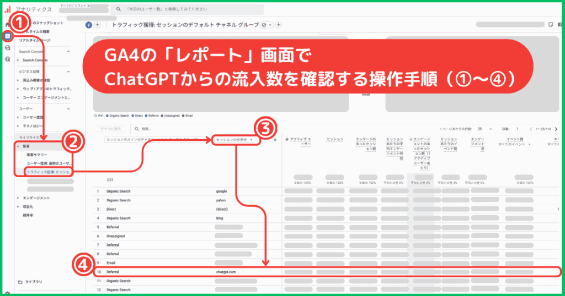Open the Reports icon in the left rail
565x296 pixels.
pos(8,36)
